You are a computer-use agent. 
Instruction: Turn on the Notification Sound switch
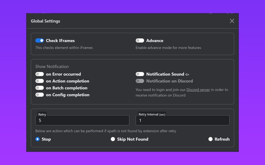coord(140,74)
